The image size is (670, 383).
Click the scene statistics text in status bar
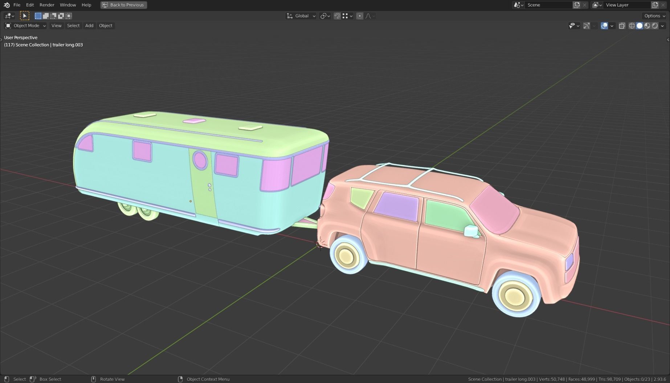(x=567, y=379)
